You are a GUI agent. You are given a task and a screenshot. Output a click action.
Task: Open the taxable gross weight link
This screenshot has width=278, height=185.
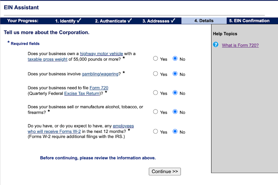click(47, 59)
